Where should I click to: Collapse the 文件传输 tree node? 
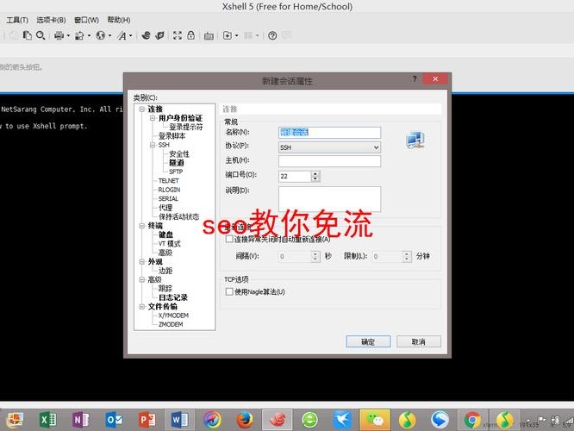click(x=142, y=307)
